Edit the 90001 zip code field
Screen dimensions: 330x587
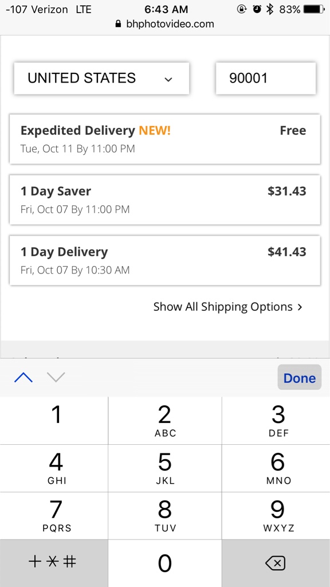coord(266,78)
